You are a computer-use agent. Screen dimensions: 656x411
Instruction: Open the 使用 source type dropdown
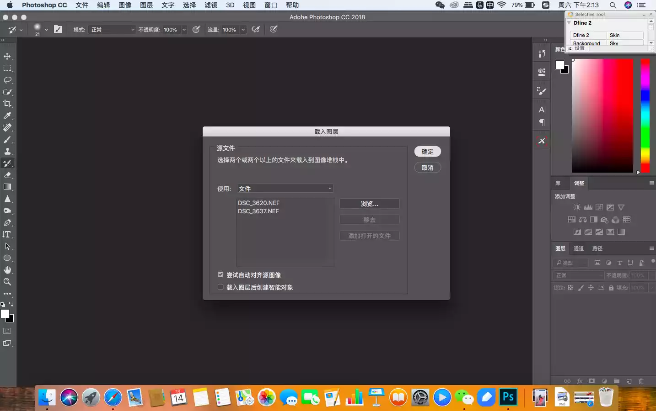pyautogui.click(x=285, y=189)
